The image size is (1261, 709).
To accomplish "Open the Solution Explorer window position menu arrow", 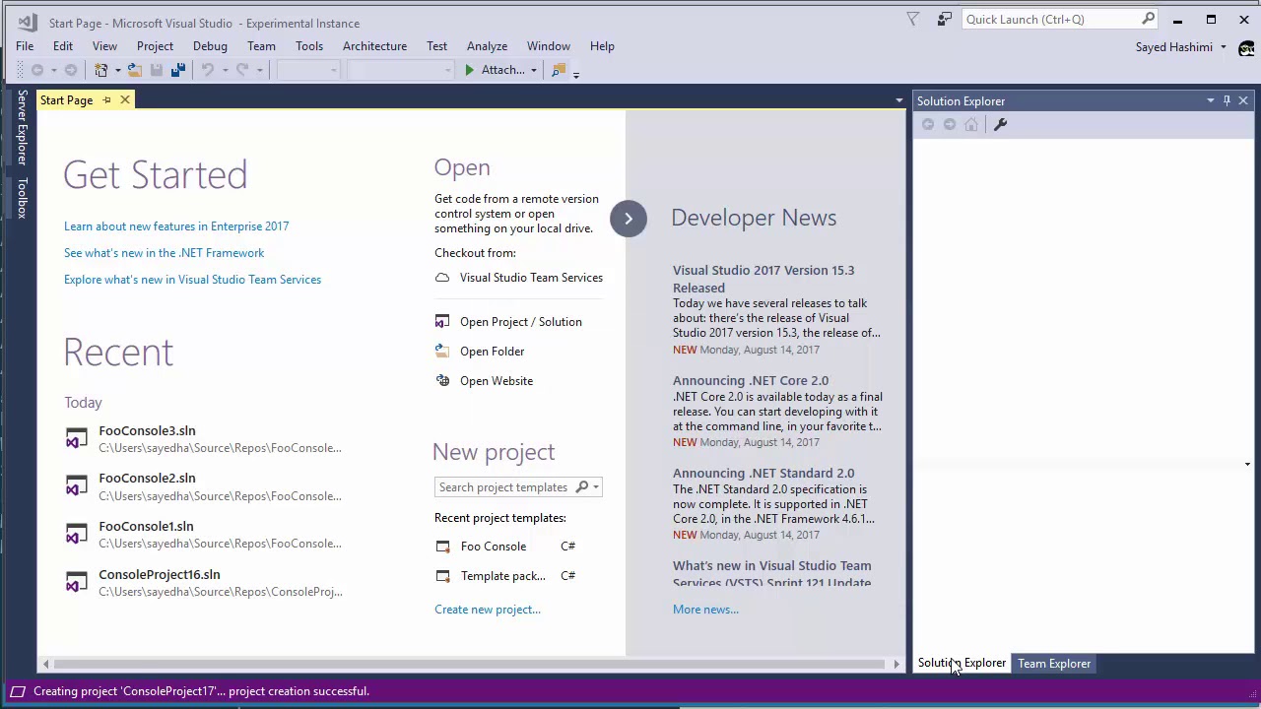I will (x=1210, y=100).
